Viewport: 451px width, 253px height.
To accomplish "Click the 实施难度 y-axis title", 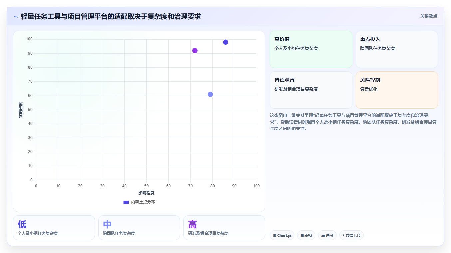I will (21, 110).
